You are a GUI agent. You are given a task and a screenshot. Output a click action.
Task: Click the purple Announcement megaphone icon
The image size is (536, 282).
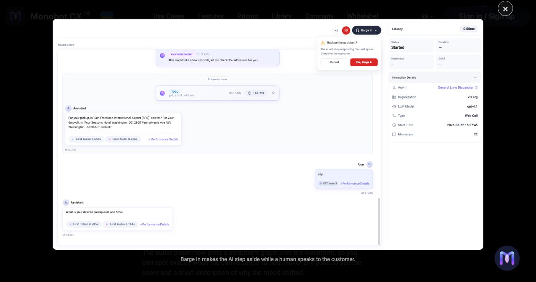162,55
